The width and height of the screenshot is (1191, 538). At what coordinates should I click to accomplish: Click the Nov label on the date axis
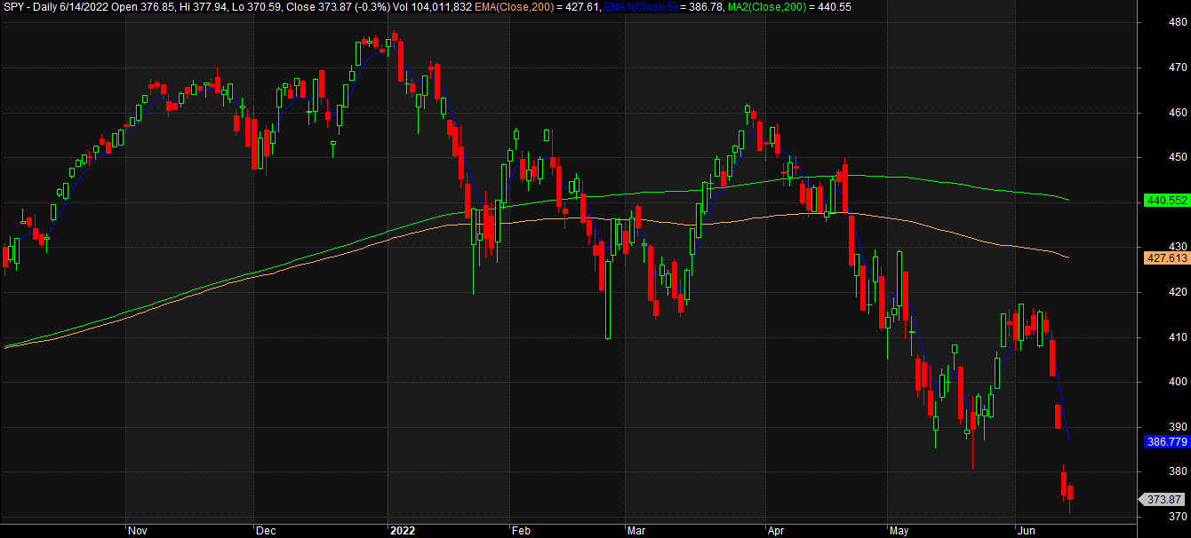pos(138,530)
